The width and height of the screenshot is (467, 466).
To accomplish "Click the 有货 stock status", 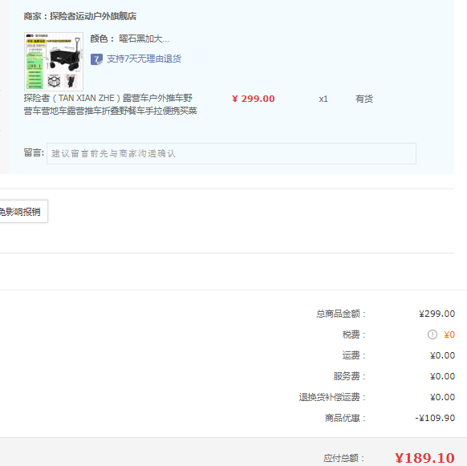I will click(x=364, y=99).
